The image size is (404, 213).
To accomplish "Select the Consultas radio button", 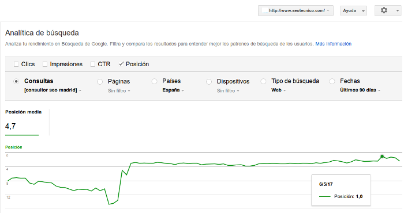I will [16, 81].
